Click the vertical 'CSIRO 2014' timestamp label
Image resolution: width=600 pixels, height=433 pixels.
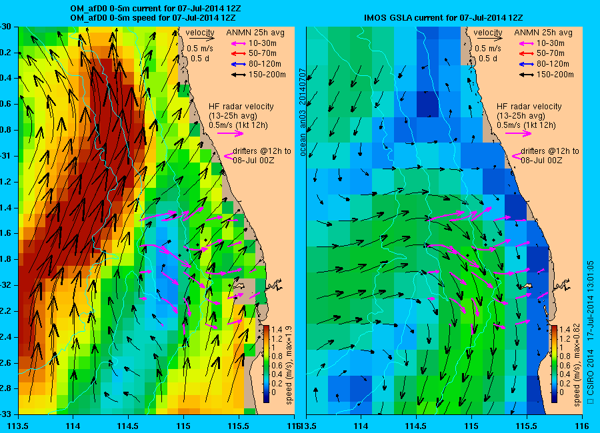[x=590, y=333]
